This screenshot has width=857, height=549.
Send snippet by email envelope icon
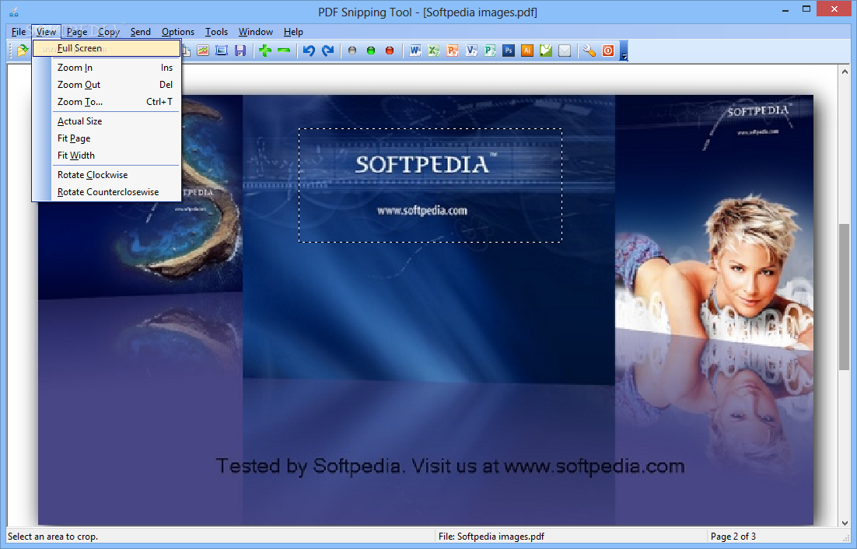pyautogui.click(x=565, y=51)
